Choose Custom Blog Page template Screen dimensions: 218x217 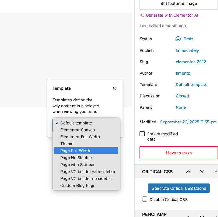[x=78, y=186]
